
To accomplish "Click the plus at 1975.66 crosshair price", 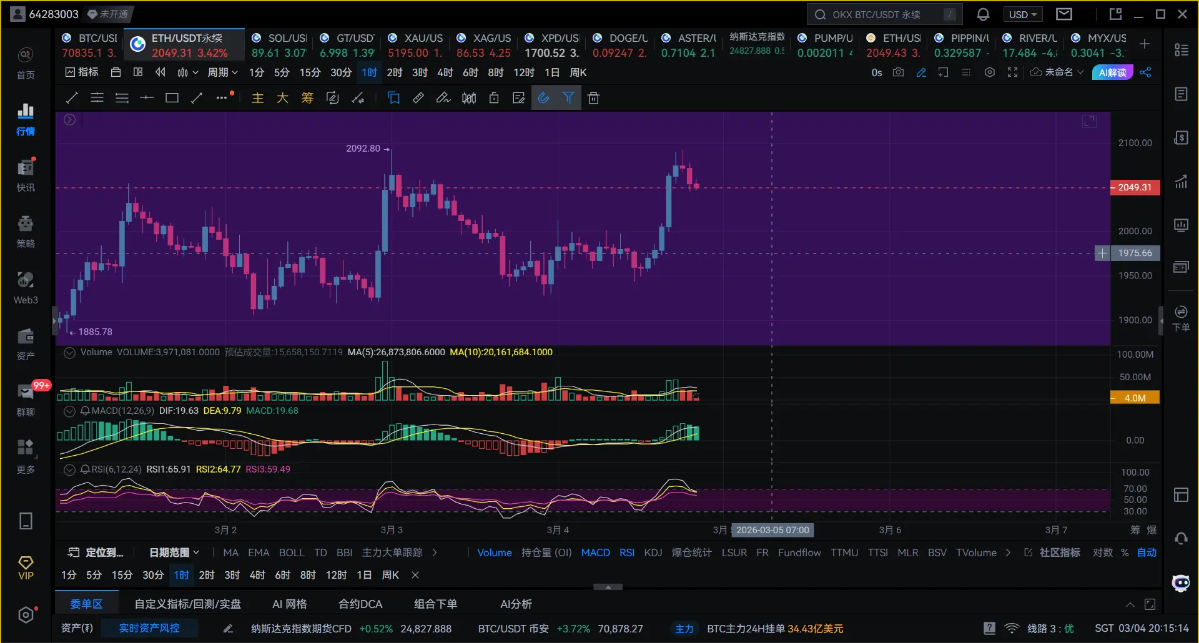I will (1103, 253).
